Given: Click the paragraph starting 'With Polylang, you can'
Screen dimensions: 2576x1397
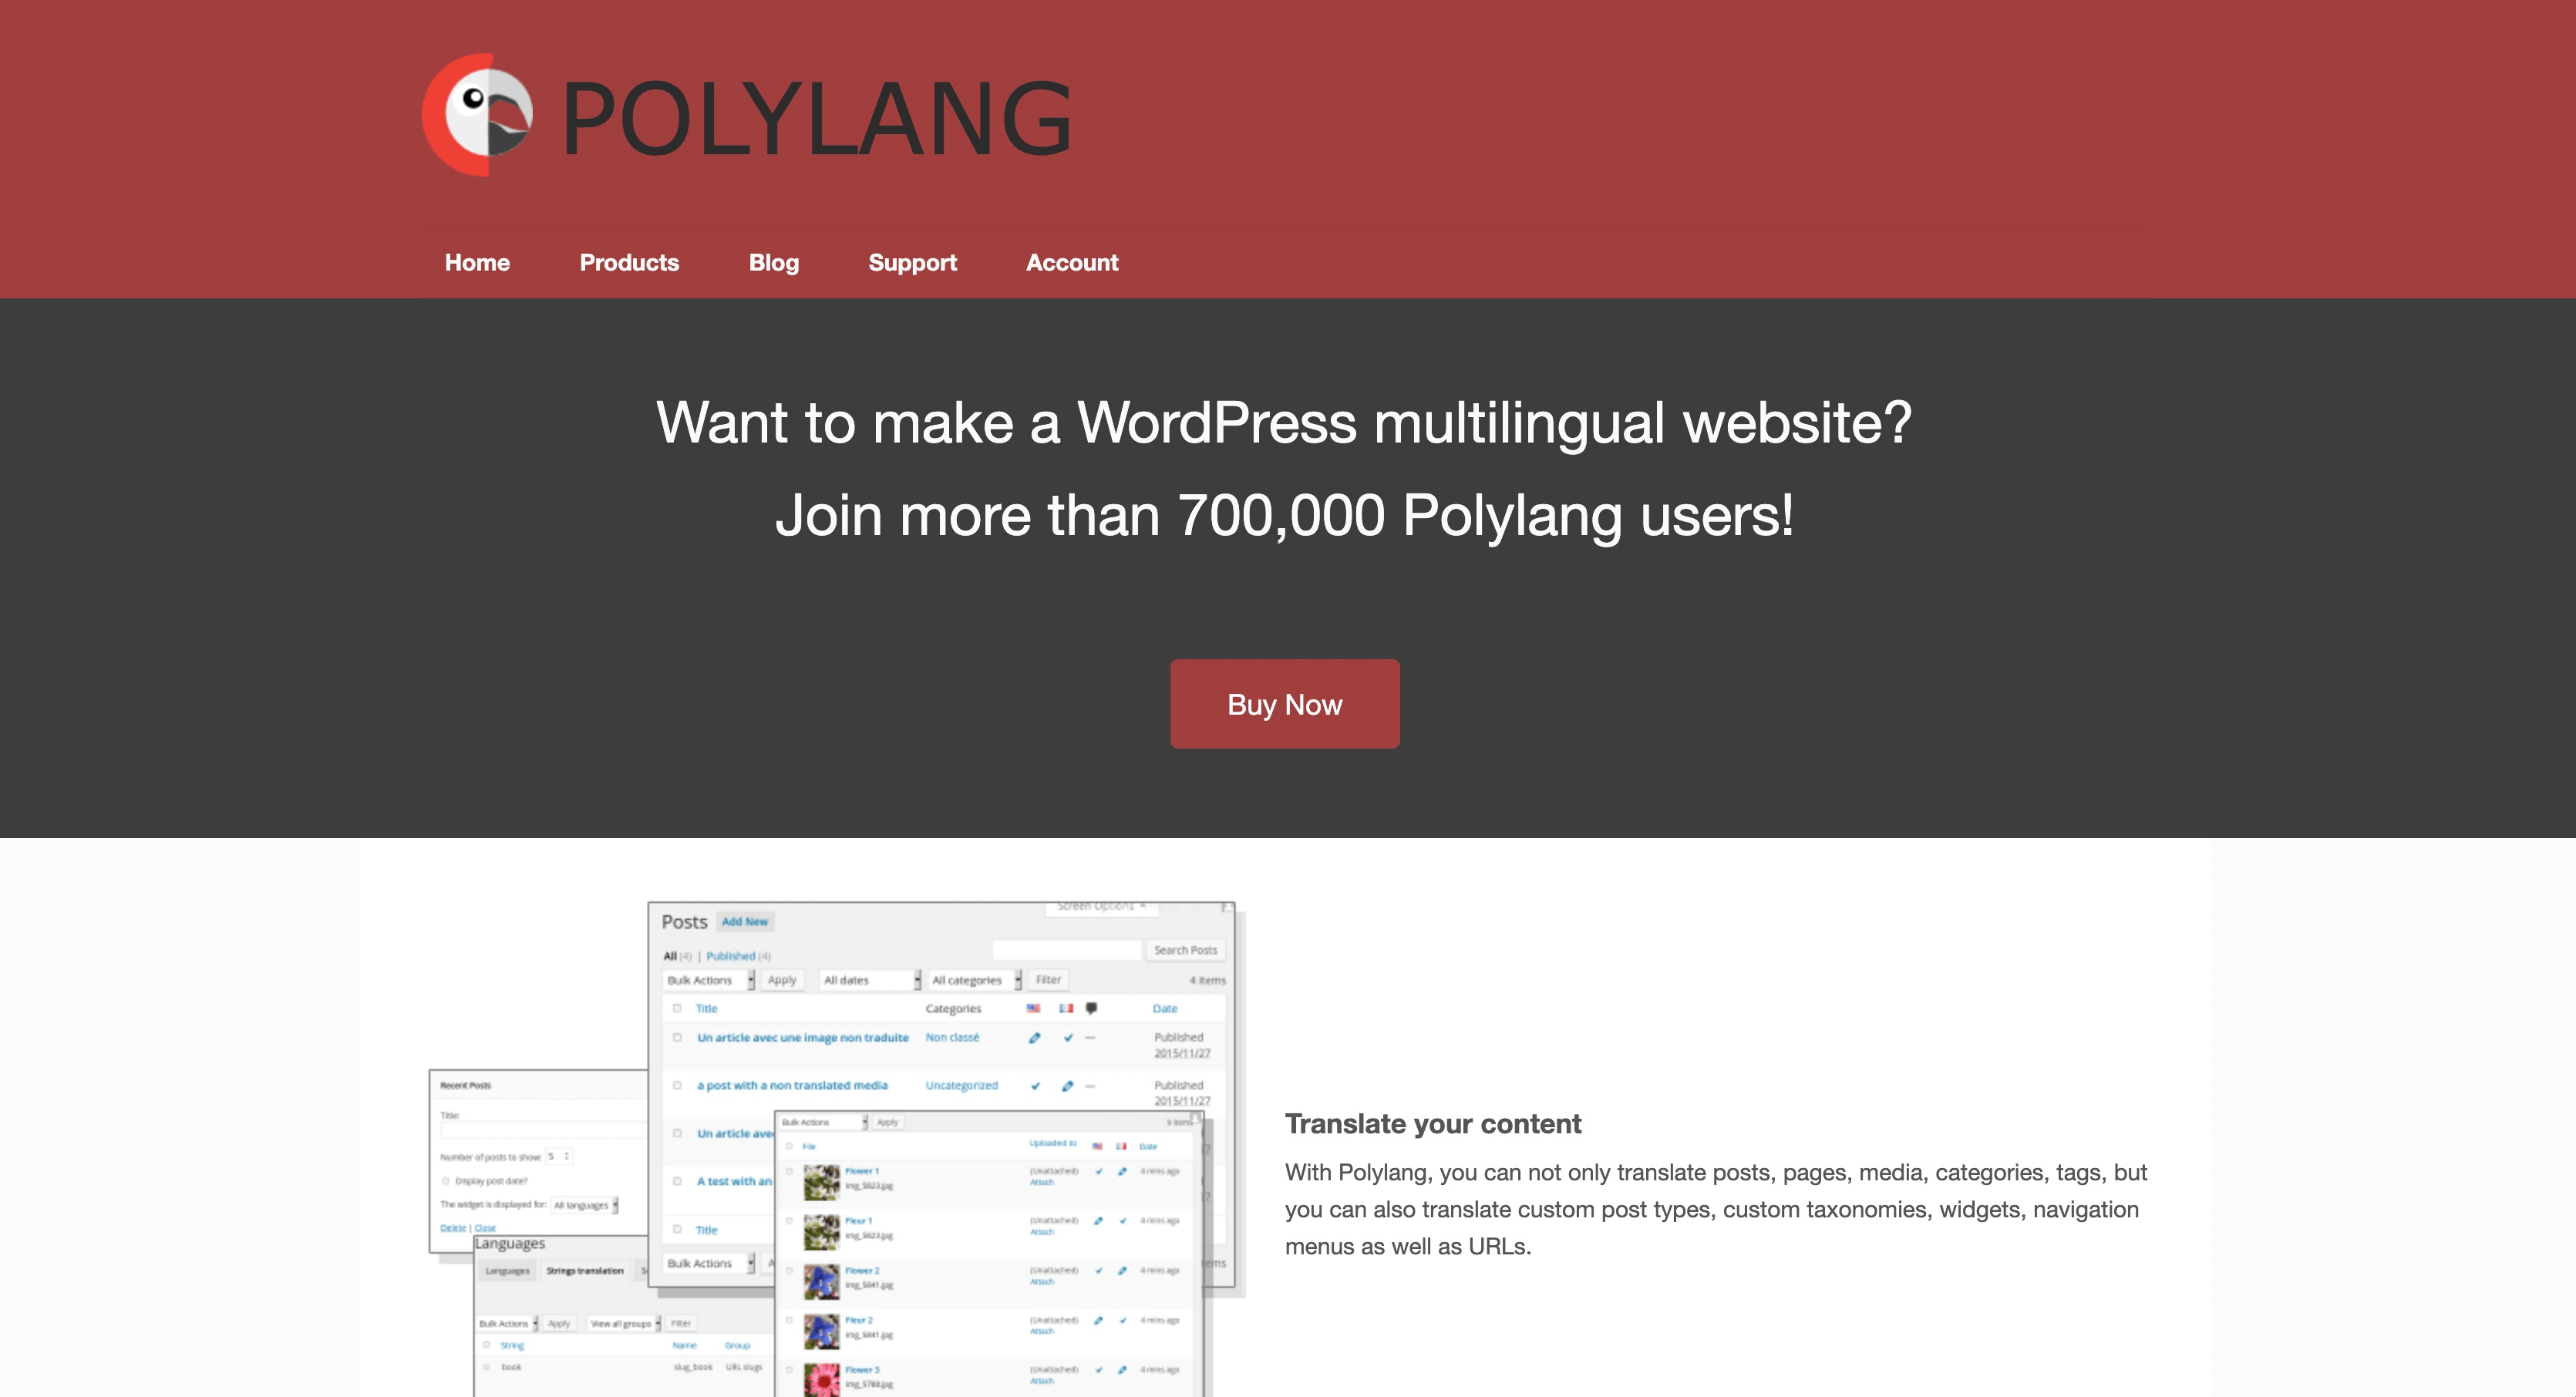Looking at the screenshot, I should 1716,1209.
